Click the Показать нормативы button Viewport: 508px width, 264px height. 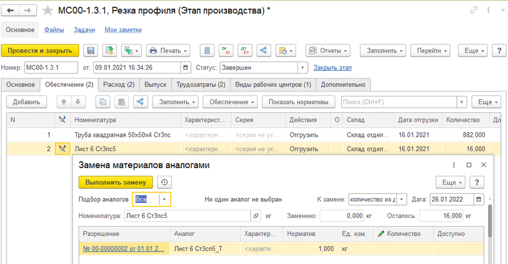[x=299, y=102]
